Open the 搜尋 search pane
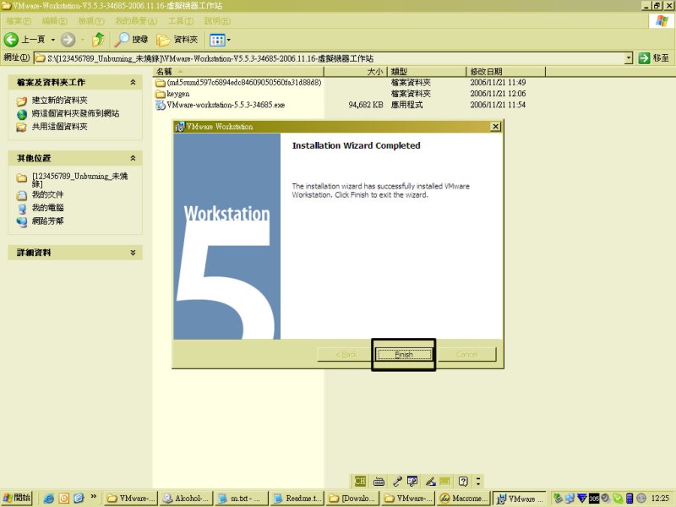The width and height of the screenshot is (676, 507). (132, 40)
